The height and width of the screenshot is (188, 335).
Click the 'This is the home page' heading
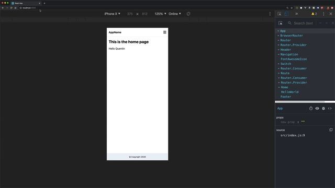[x=129, y=42]
